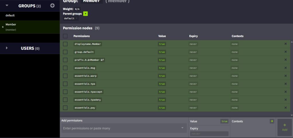Image resolution: width=293 pixels, height=138 pixels.
Task: Click the Expiry never input field
Action: (x=209, y=134)
